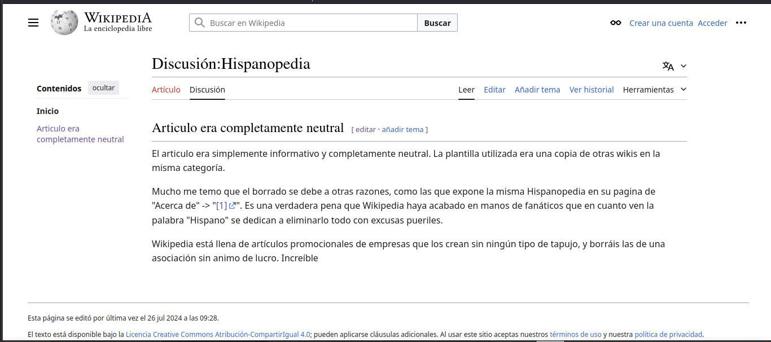Click the Wikipedia globe logo
The height and width of the screenshot is (342, 771).
64,23
